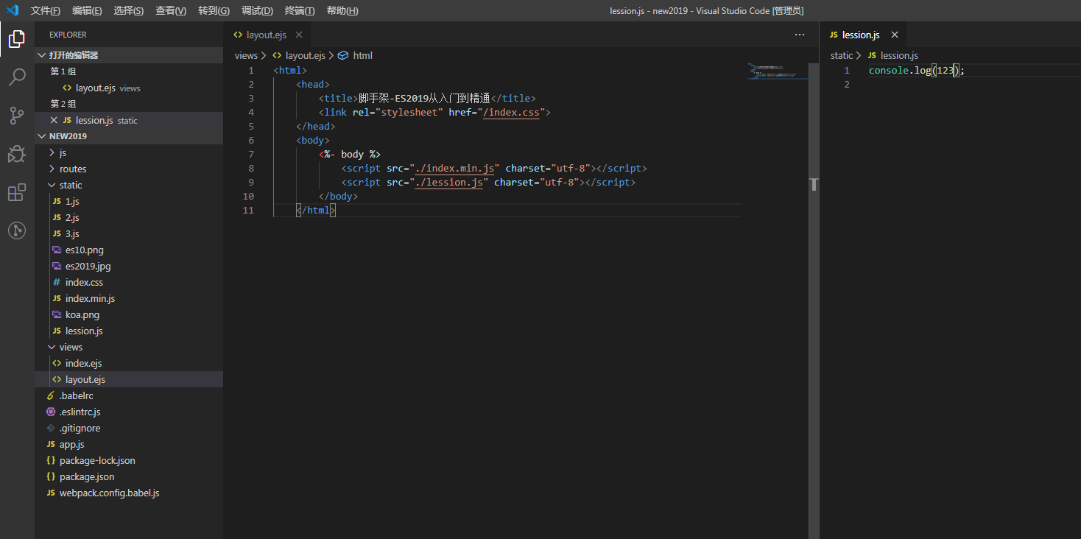Open the 转到(G) menu
This screenshot has width=1081, height=539.
coord(214,10)
